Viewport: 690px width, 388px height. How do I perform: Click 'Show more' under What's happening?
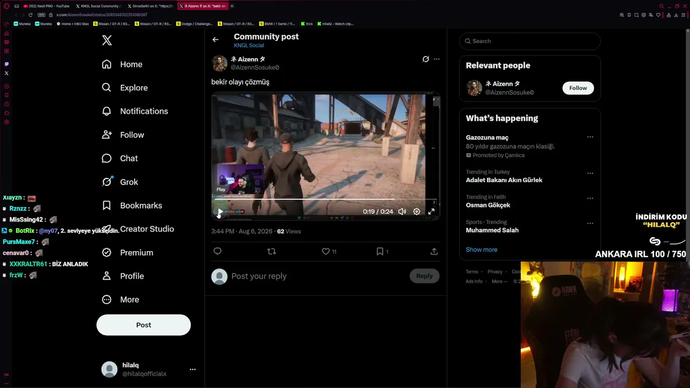click(481, 250)
